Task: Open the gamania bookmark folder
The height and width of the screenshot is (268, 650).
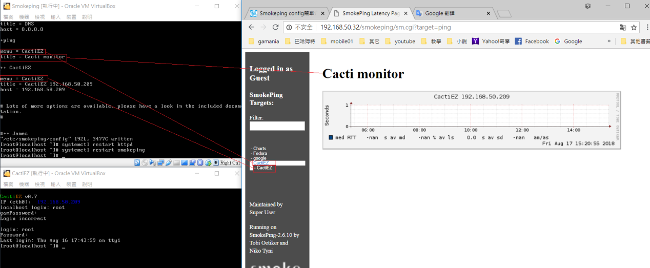Action: pyautogui.click(x=264, y=42)
